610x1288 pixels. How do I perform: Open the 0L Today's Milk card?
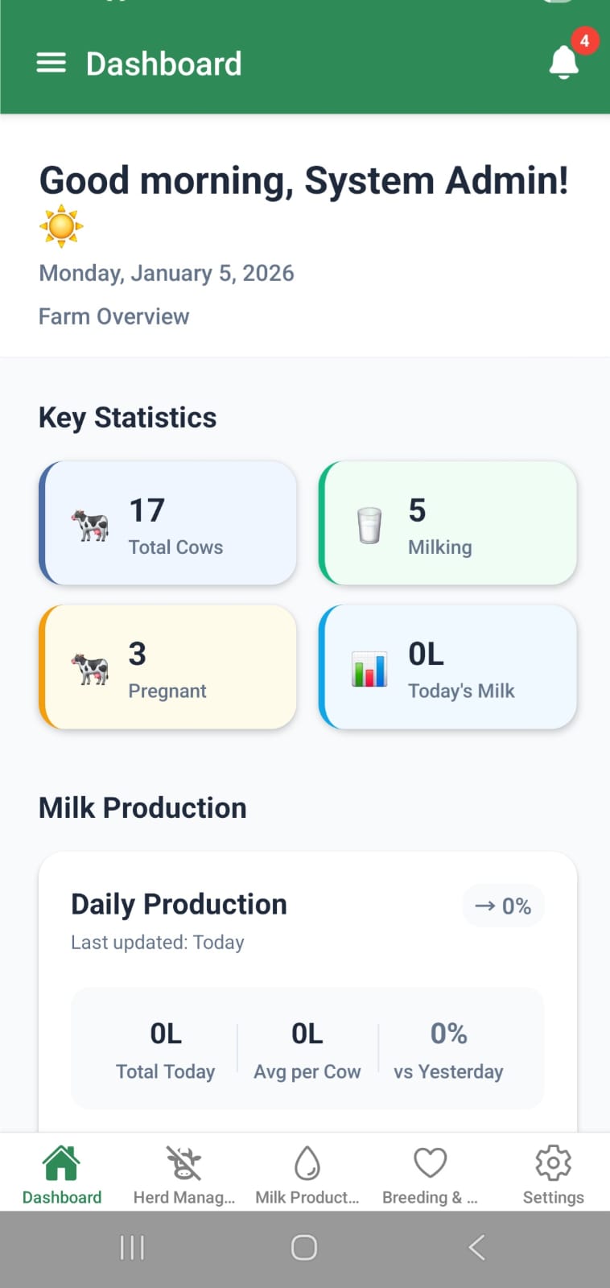coord(448,667)
